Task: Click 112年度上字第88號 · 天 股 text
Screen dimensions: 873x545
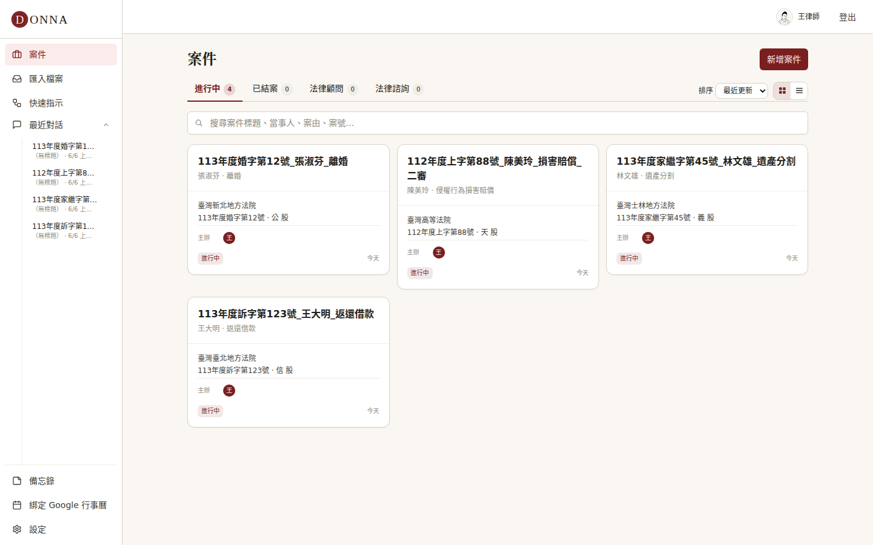Action: click(x=452, y=232)
